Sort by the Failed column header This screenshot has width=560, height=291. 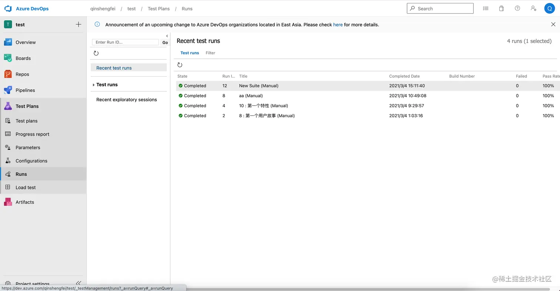[x=521, y=76]
